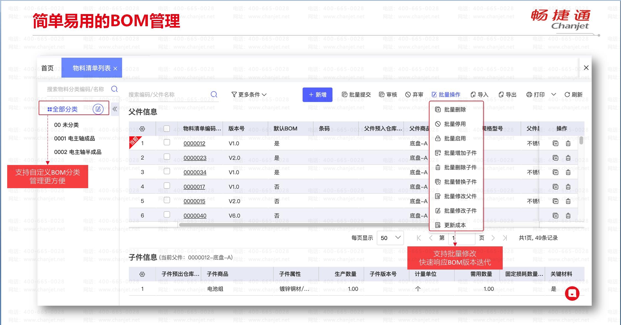
Task: Click the 刷新 refresh icon
Action: 567,95
